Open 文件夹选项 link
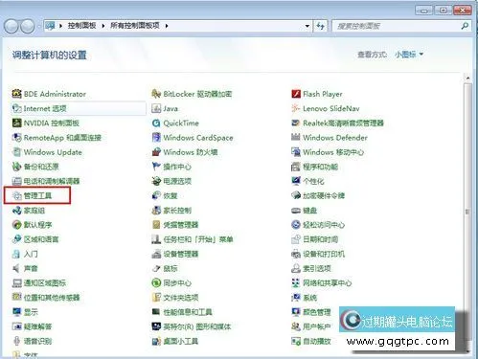The height and width of the screenshot is (359, 478). coord(181,298)
